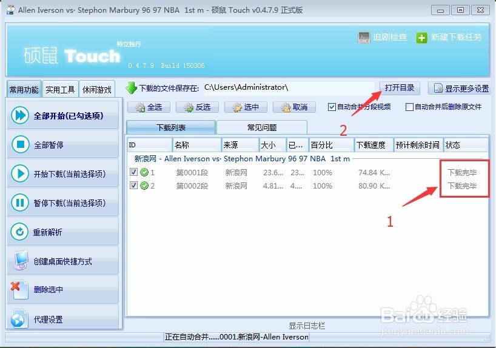Click the status bar text 正在自动合并
This screenshot has height=348, width=496.
pos(236,337)
